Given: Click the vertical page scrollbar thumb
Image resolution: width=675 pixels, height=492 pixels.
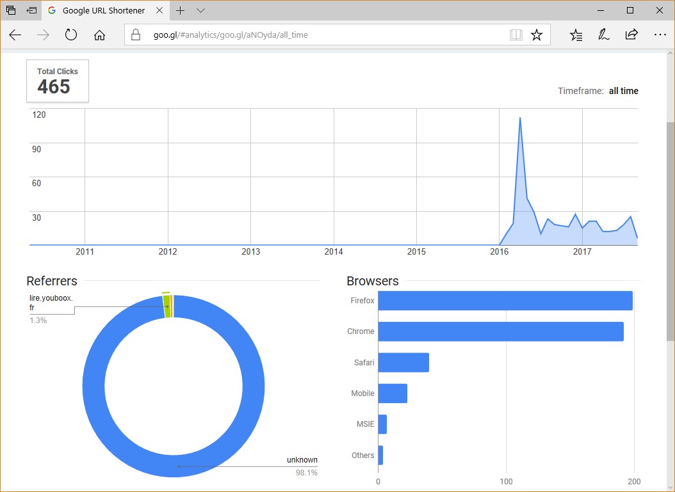Looking at the screenshot, I should coord(670,230).
